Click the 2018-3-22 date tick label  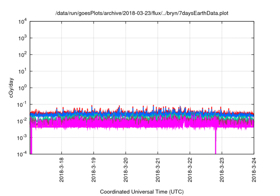click(x=190, y=170)
